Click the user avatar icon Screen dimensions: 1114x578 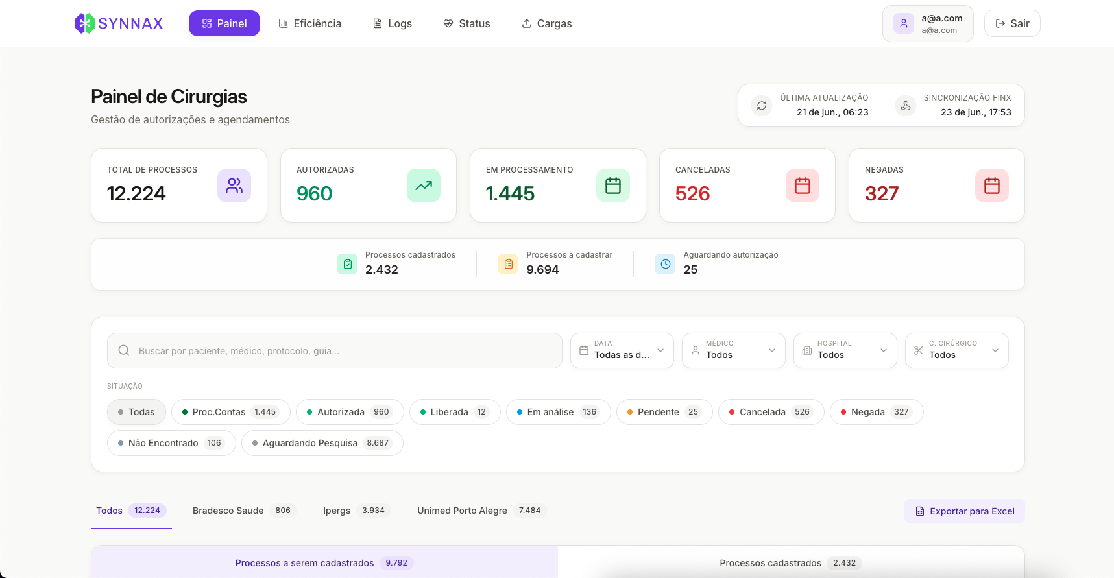(x=904, y=23)
